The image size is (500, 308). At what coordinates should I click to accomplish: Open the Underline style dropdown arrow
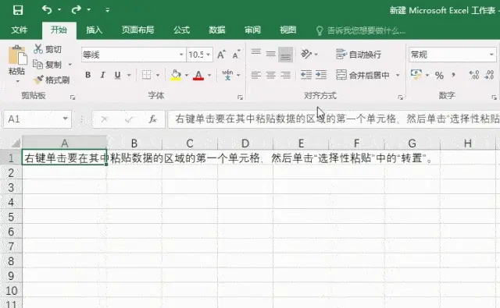click(129, 75)
